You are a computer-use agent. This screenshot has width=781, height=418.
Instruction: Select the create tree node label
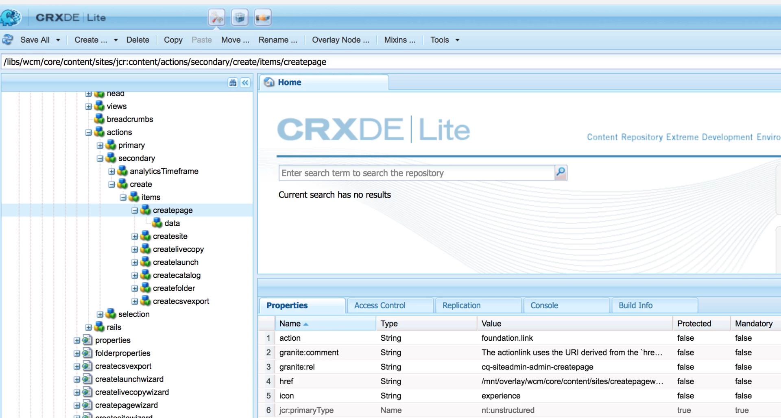coord(141,184)
